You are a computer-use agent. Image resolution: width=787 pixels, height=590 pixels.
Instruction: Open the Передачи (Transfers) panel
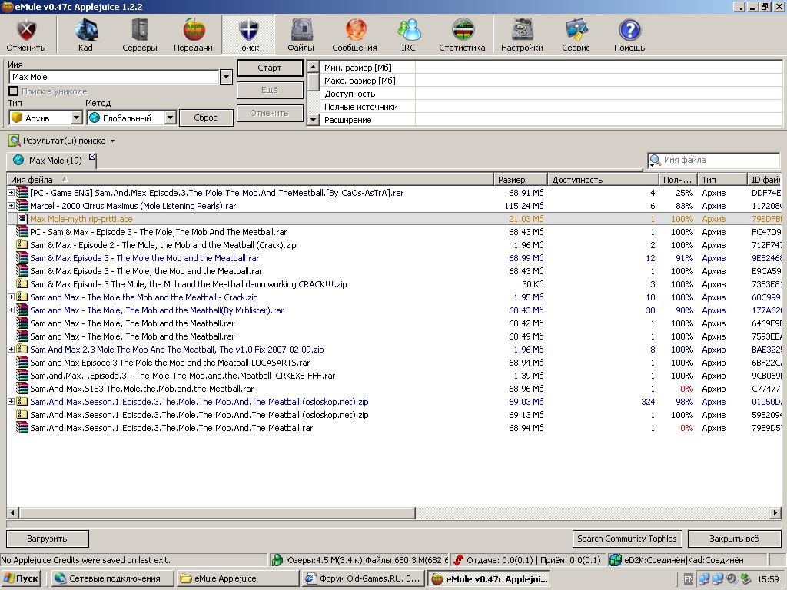coord(193,35)
